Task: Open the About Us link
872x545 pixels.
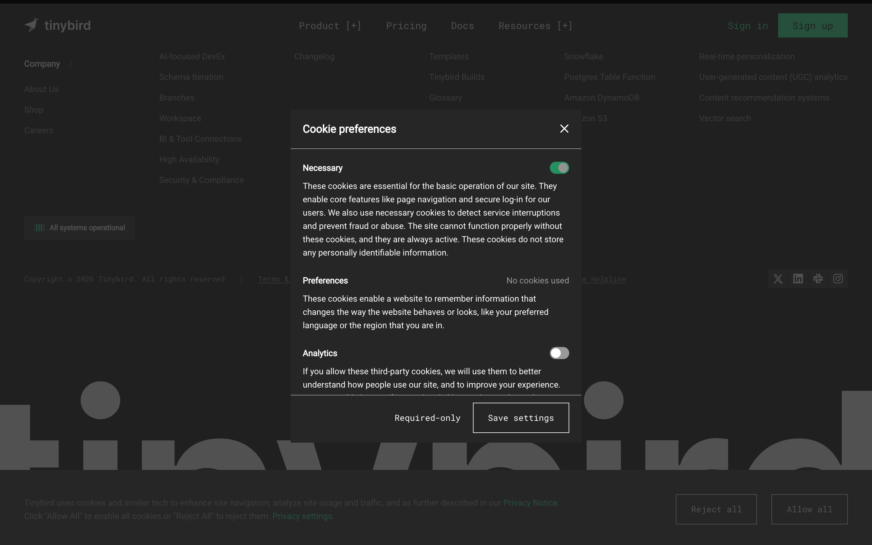Action: click(x=41, y=89)
